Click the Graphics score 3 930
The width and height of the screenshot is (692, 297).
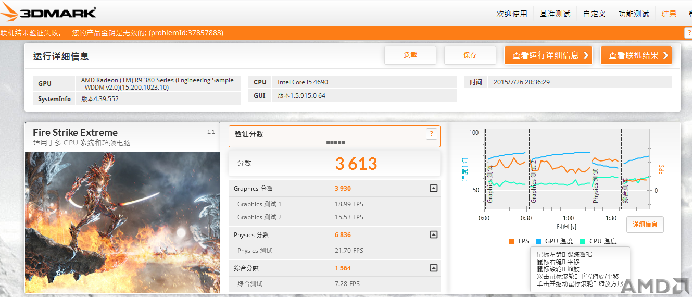343,189
